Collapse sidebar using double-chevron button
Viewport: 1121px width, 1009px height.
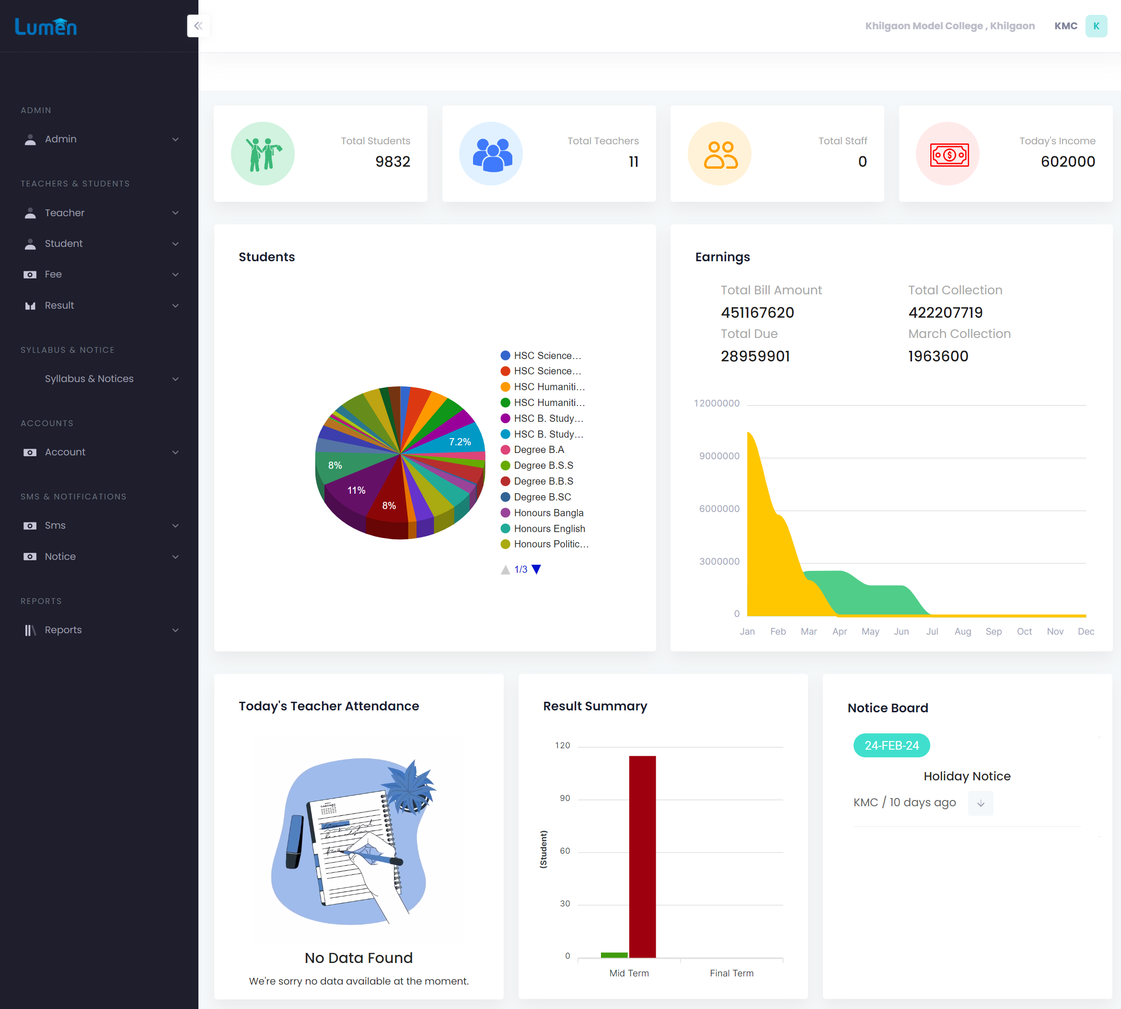click(x=198, y=26)
